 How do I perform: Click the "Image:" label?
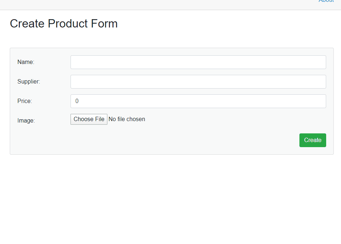(x=26, y=121)
